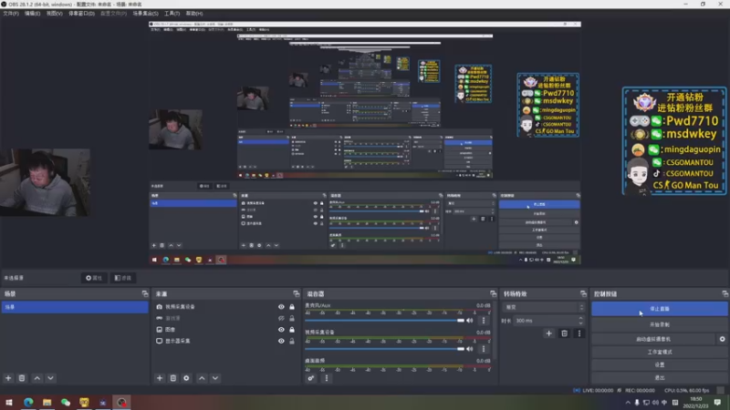730x410 pixels.
Task: Toggle visibility of the image source
Action: click(281, 330)
